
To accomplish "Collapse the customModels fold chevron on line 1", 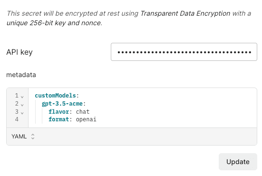I will pyautogui.click(x=22, y=97).
